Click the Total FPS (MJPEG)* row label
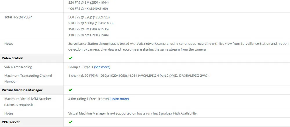 coord(19,17)
